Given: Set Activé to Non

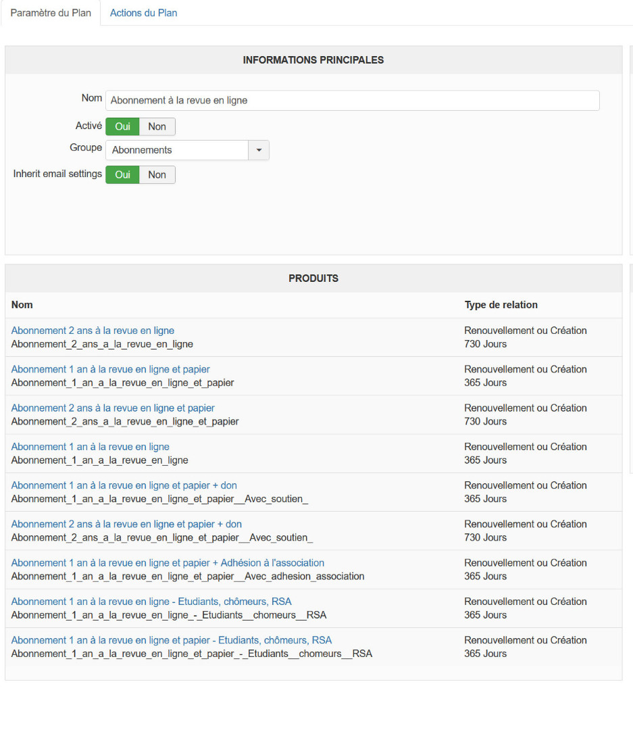Looking at the screenshot, I should (157, 126).
